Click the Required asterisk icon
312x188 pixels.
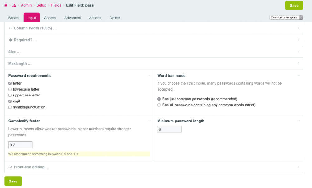click(10, 40)
